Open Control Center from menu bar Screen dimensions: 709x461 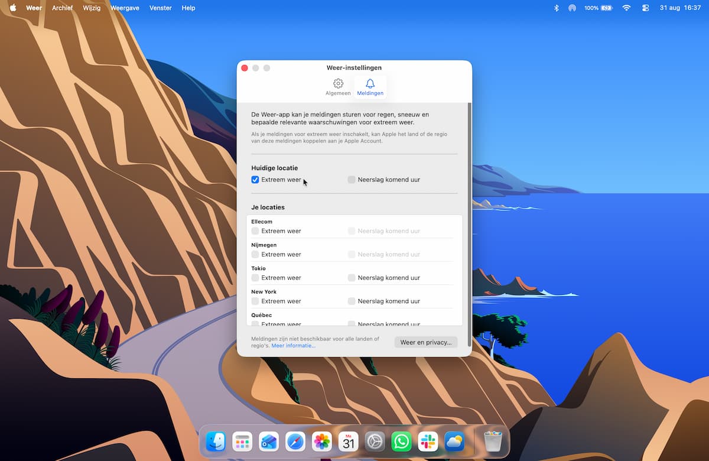(645, 8)
